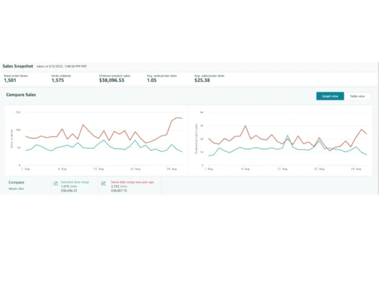The image size is (379, 284).
Task: Uncheck the Selected date range checkbox
Action: click(56, 183)
